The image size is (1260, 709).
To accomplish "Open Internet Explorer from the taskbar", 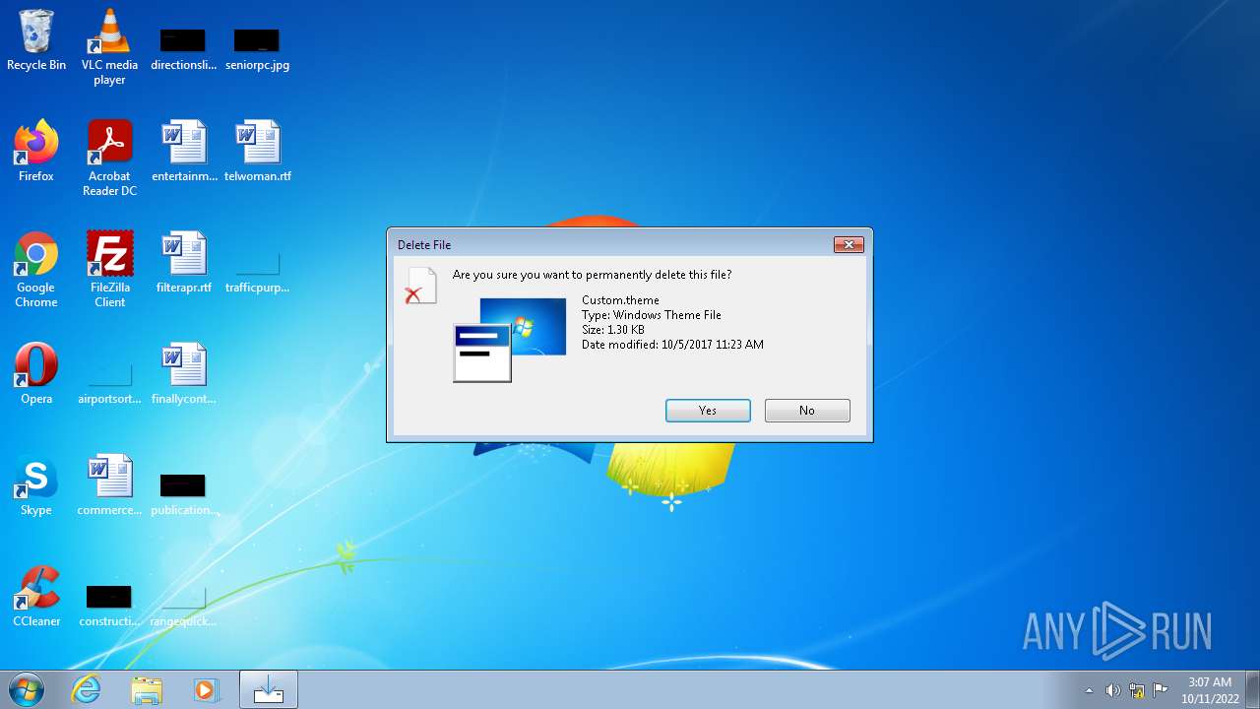I will (x=87, y=689).
